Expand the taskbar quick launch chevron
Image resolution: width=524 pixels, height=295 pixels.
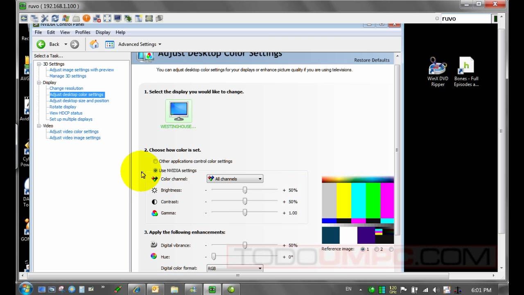103,288
